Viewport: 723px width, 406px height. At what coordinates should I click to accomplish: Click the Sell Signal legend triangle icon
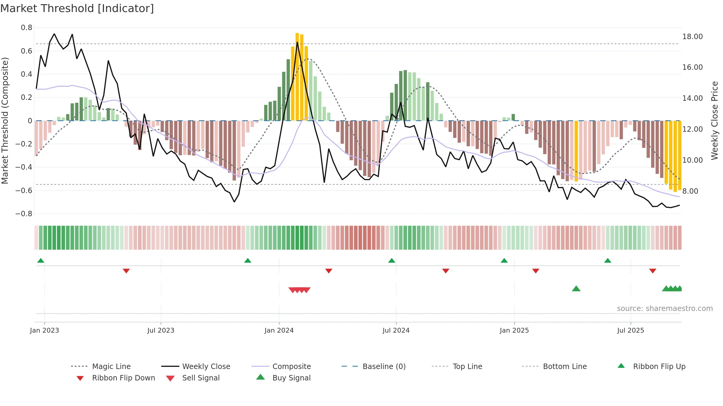[170, 378]
